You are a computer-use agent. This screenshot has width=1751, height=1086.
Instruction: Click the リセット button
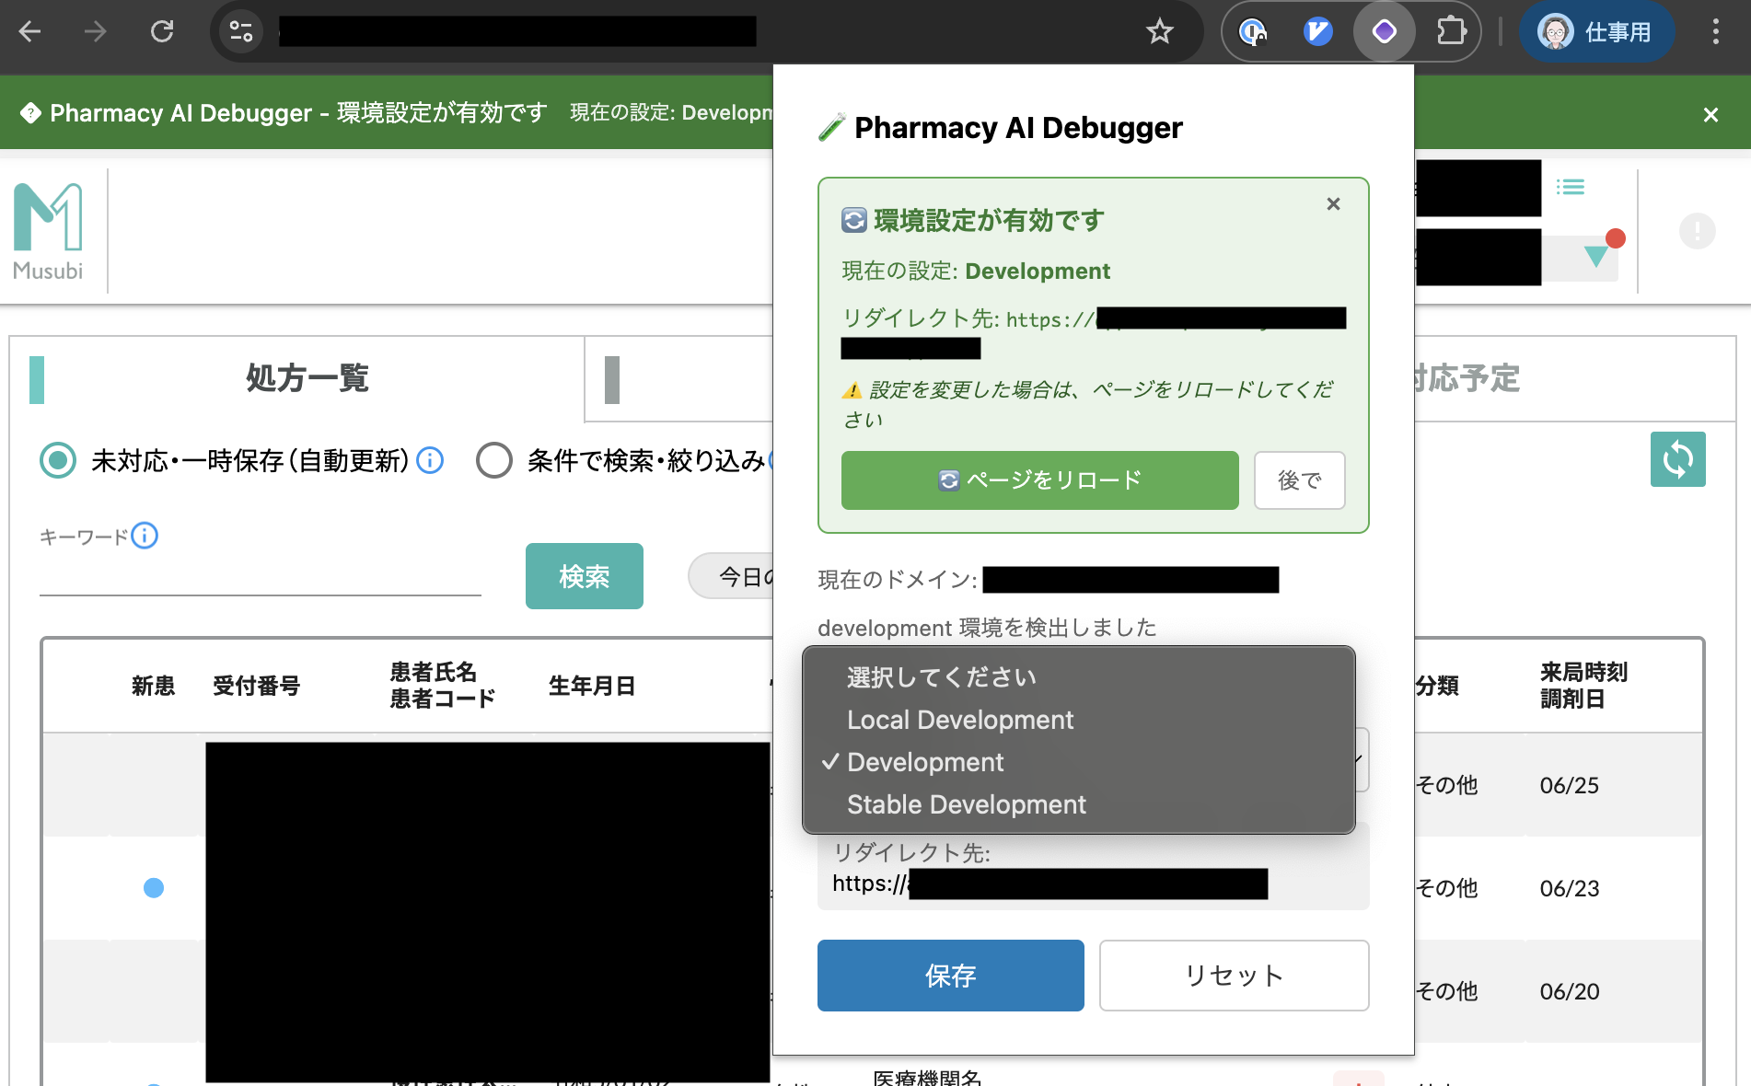[1234, 976]
